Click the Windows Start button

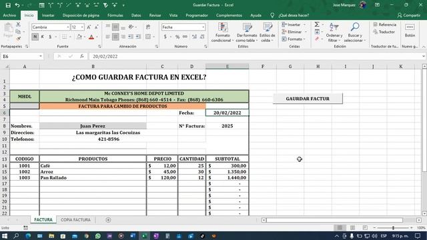[5, 236]
